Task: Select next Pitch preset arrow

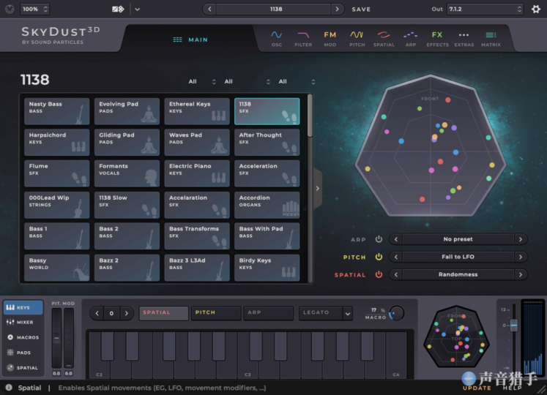Action: coord(521,257)
